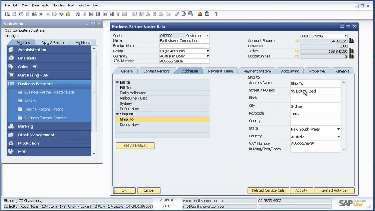
Task: Open Internal Reconciliations in Main Menu
Action: pos(44,109)
